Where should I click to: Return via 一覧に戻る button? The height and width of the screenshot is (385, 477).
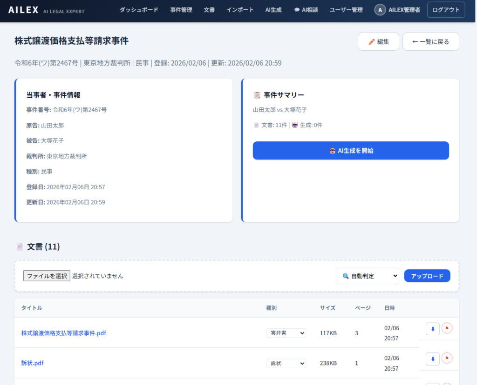pos(430,41)
